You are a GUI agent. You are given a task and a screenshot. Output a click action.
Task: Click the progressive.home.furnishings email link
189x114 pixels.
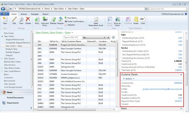point(162,89)
